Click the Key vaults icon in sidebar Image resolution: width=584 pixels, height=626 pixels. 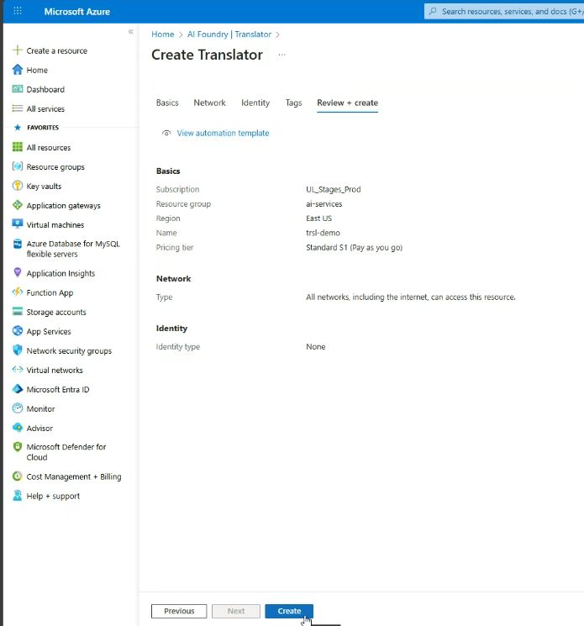18,187
